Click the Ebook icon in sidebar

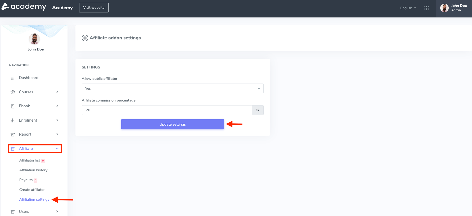coord(12,106)
